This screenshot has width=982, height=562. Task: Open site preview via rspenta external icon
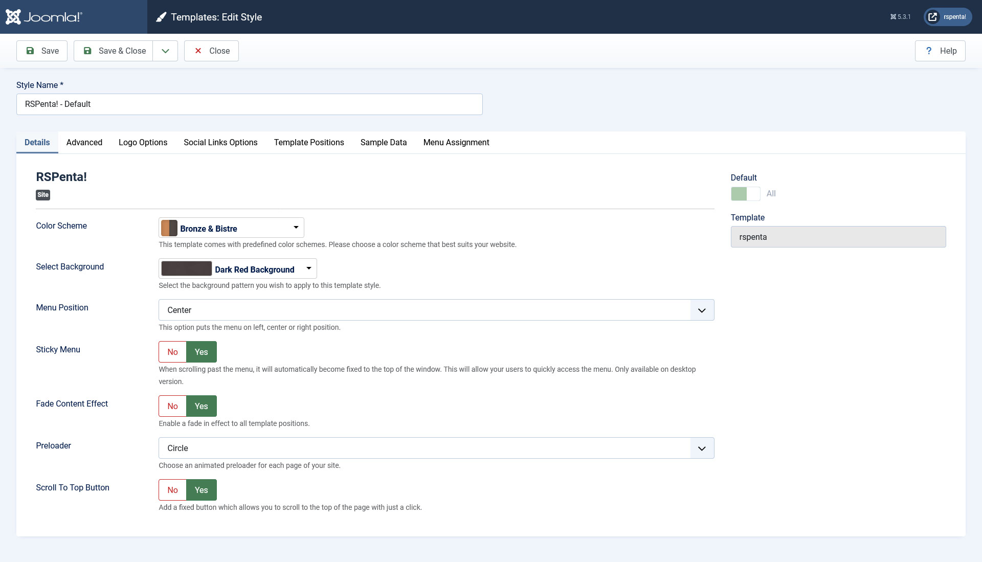coord(933,17)
